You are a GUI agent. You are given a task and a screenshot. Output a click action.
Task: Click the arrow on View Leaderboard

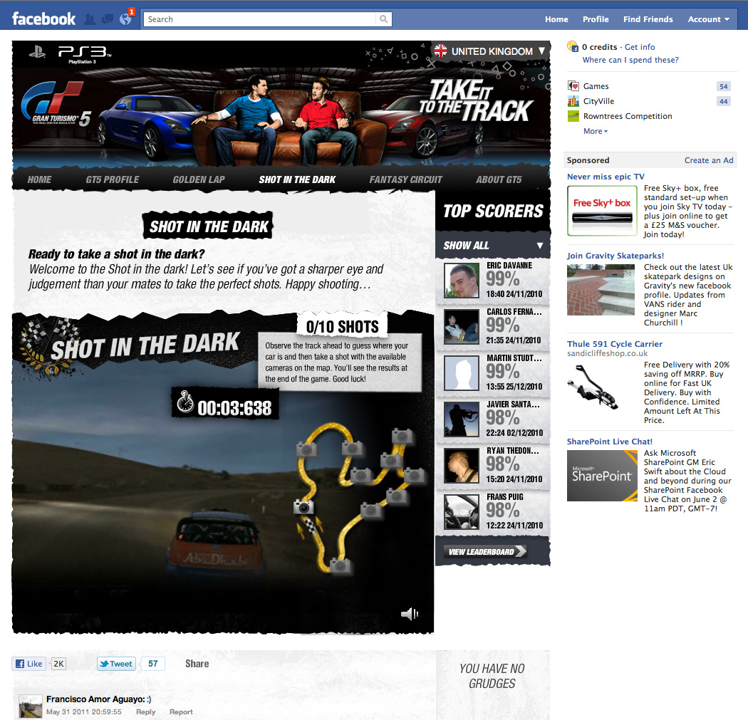[521, 551]
